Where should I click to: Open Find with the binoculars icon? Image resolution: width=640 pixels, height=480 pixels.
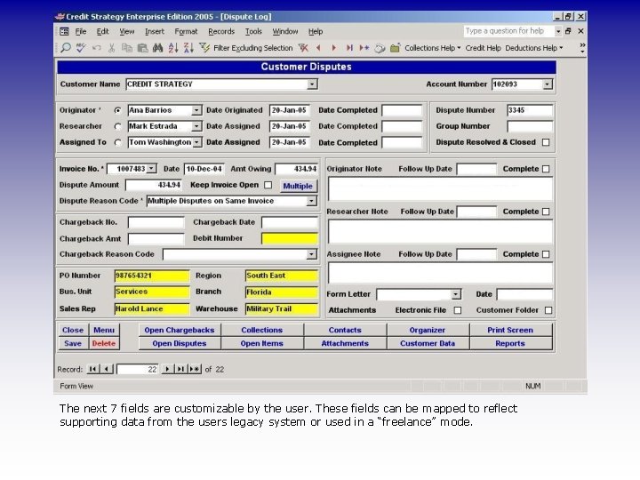point(157,48)
